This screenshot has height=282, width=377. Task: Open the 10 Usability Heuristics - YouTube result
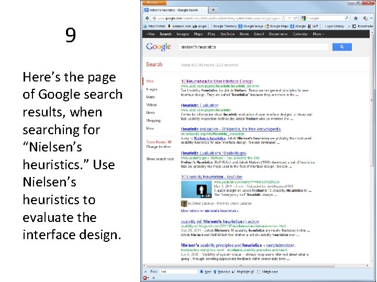click(x=212, y=177)
